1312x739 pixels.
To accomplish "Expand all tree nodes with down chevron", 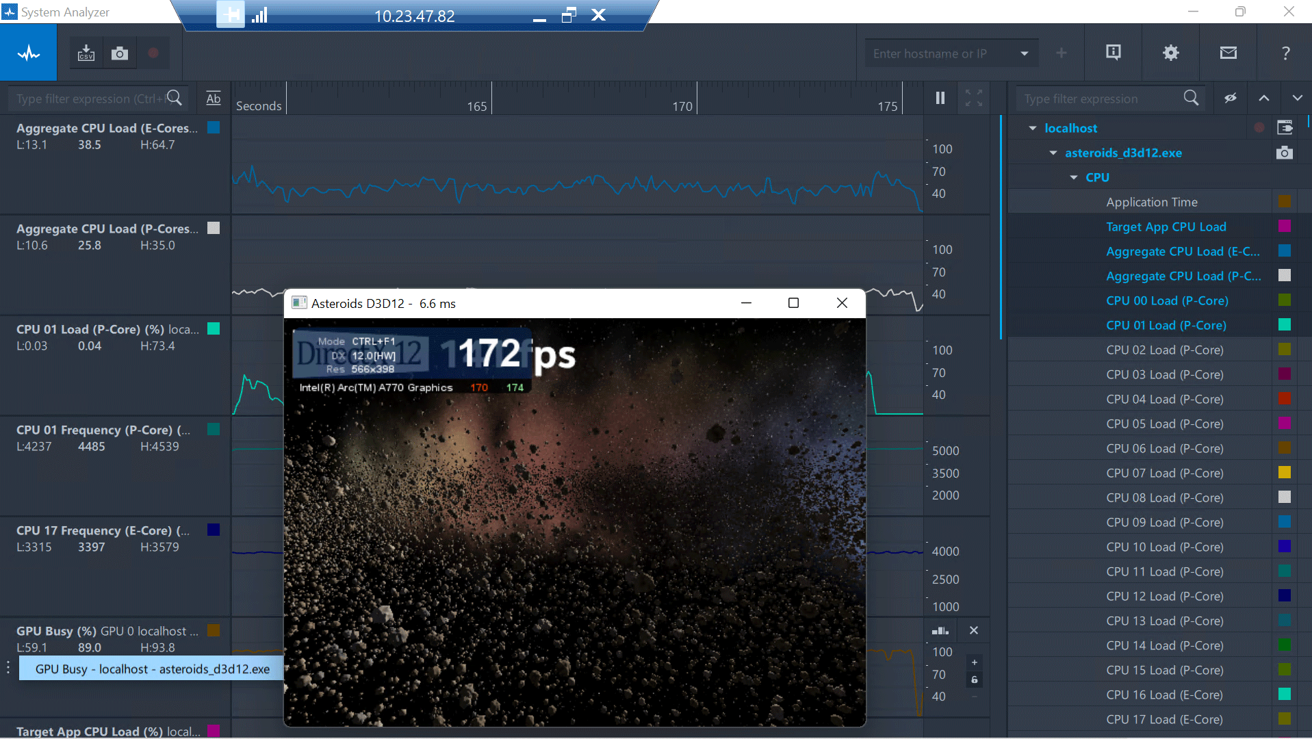I will tap(1297, 98).
